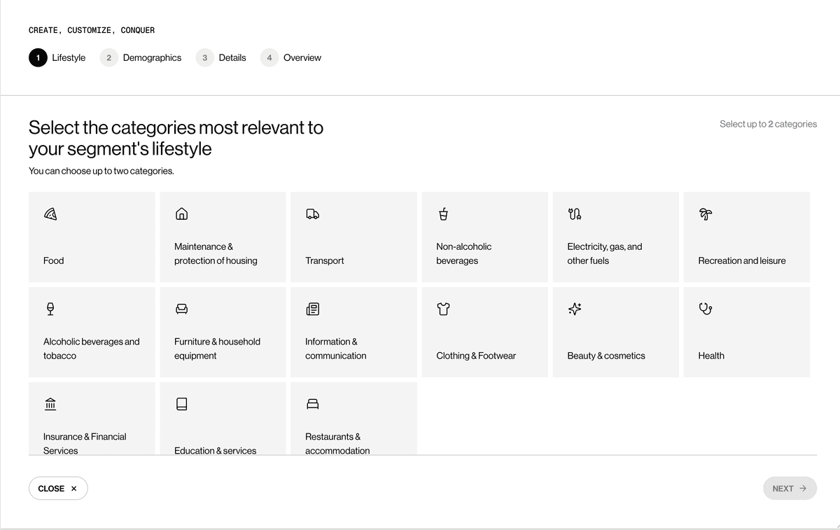Image resolution: width=840 pixels, height=530 pixels.
Task: Click the truck Transport icon
Action: pos(312,214)
